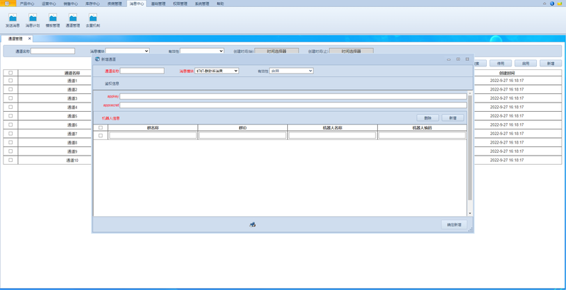Open the yellow mail icon at top right
The image size is (566, 290).
[x=559, y=4]
